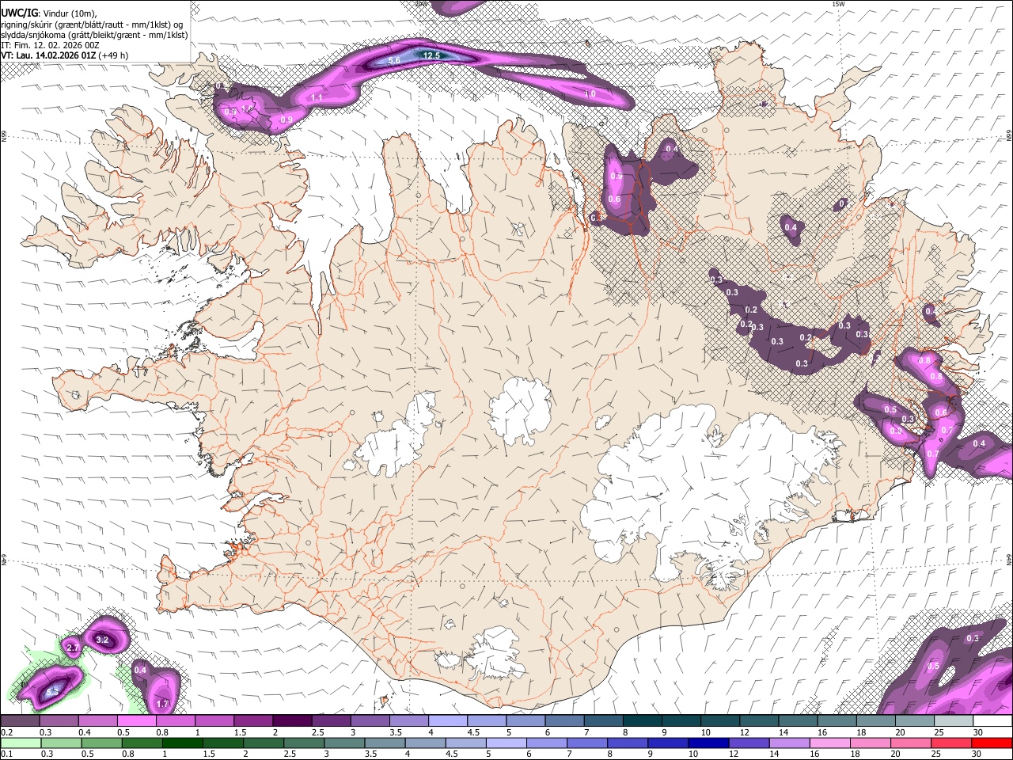Viewport: 1013px width, 760px height.
Task: Click the dark purple 0.2–0.3 legend swatch
Action: tap(20, 721)
